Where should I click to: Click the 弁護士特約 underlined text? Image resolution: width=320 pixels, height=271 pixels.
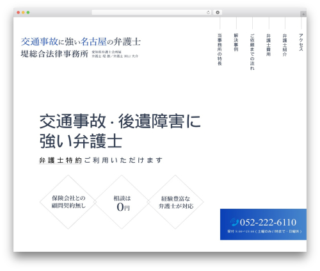[60, 160]
